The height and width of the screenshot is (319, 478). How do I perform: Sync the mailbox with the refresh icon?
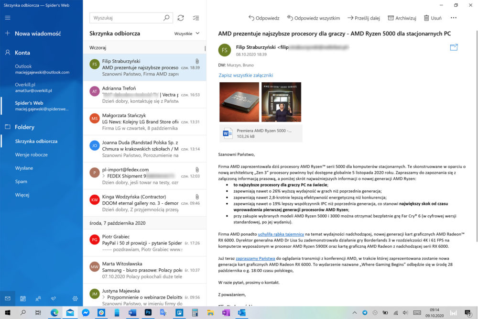(x=181, y=18)
